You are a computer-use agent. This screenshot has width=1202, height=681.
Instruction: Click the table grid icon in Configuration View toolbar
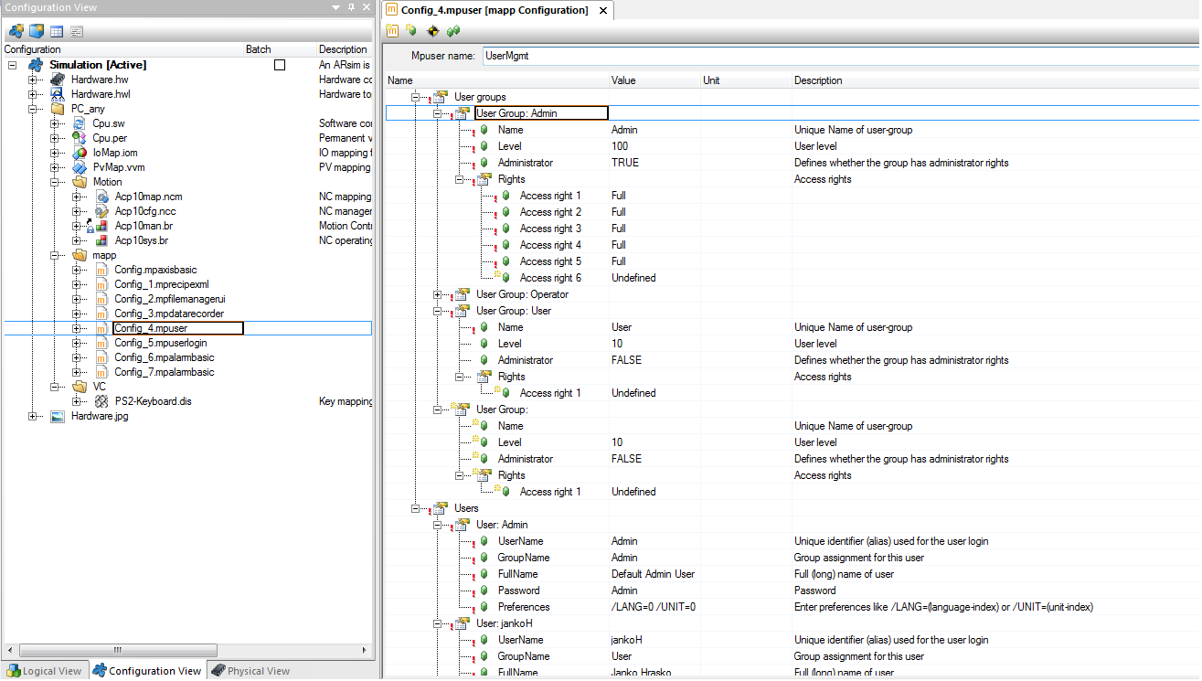[57, 31]
